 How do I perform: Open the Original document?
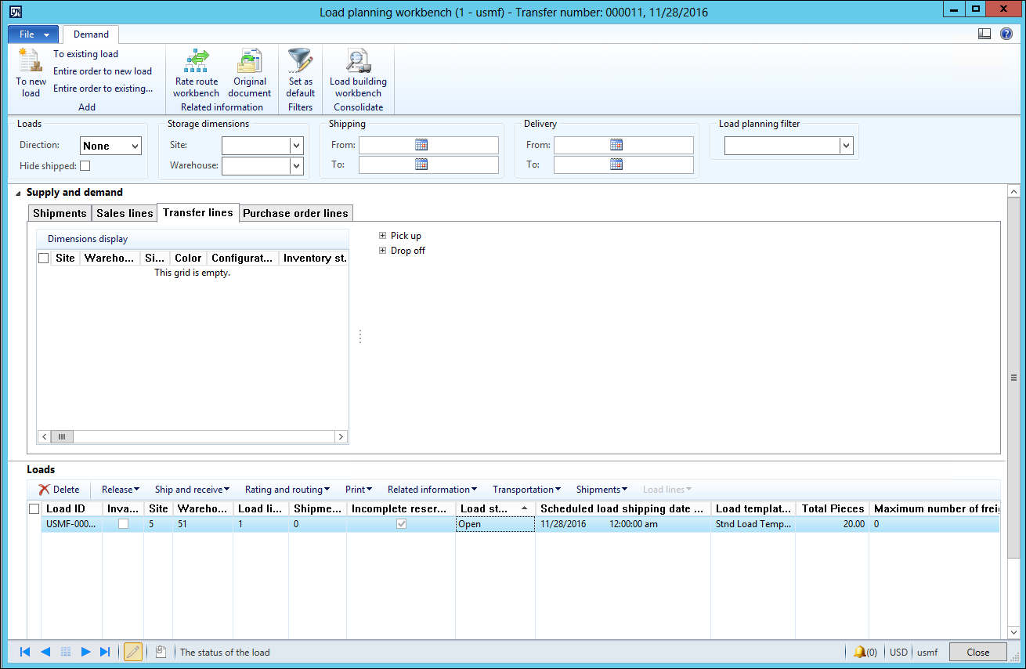coord(249,74)
